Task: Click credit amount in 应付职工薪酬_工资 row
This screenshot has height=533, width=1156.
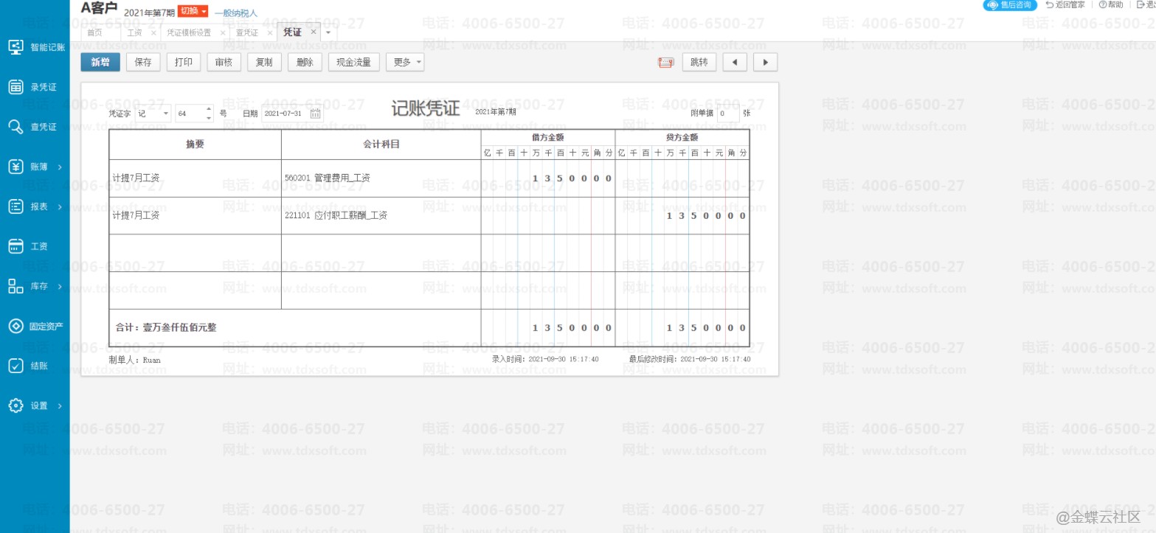Action: pos(682,215)
